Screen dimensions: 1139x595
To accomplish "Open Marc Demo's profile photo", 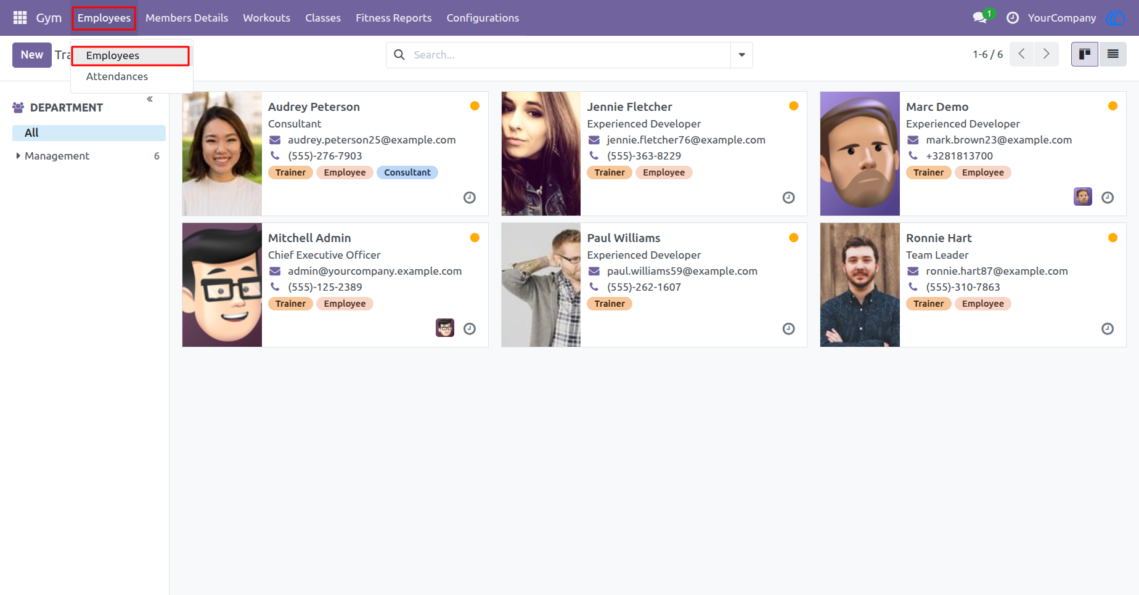I will (x=860, y=153).
